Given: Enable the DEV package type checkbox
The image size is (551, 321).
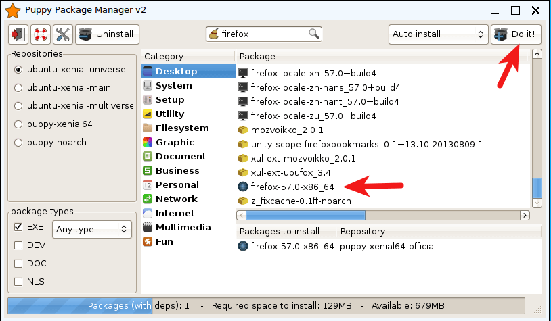Looking at the screenshot, I should click(18, 245).
